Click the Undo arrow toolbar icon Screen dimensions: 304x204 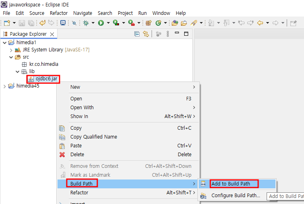pos(43,23)
